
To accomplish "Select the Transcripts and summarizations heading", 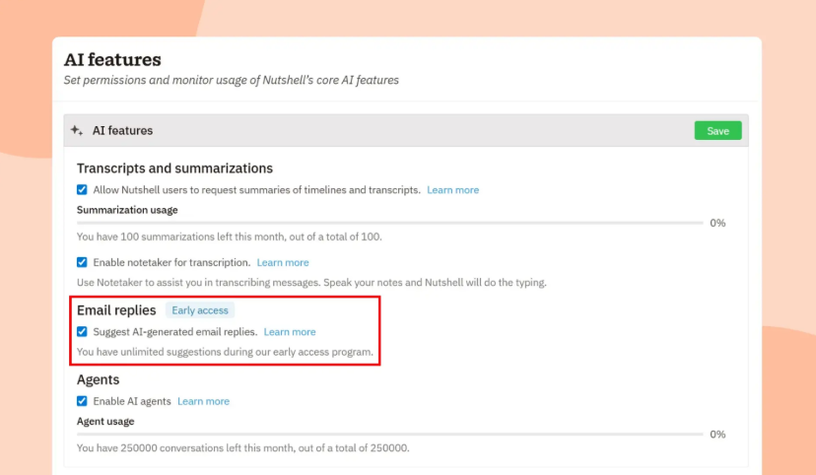I will click(x=174, y=169).
